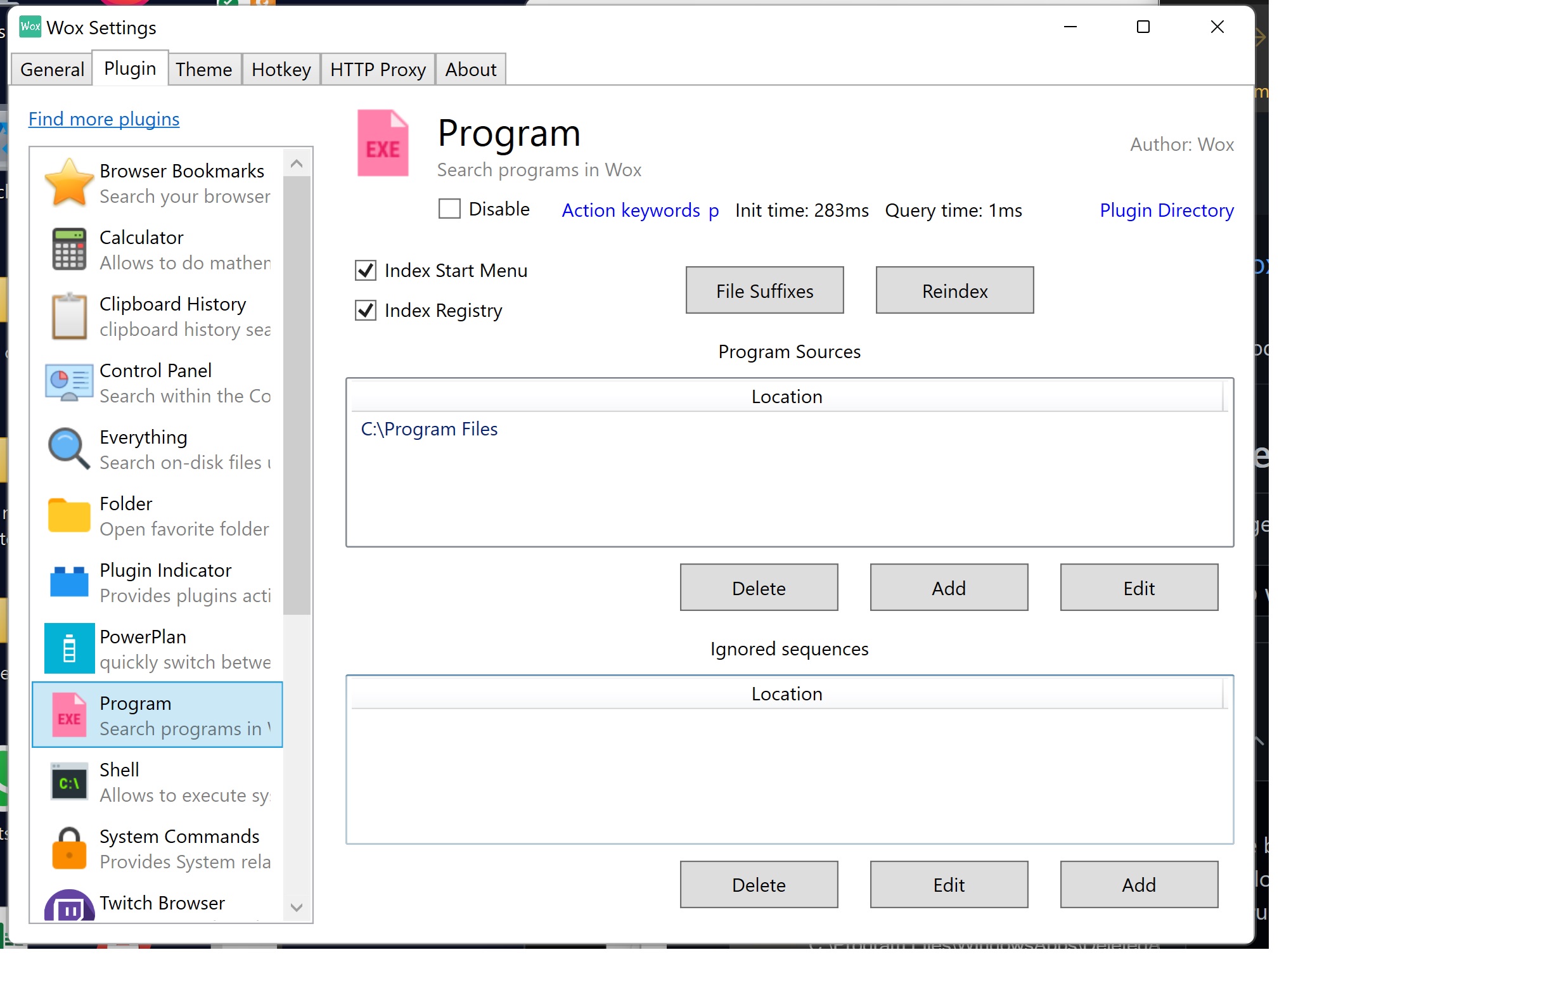Enable the Disable checkbox for Program plugin

[449, 209]
